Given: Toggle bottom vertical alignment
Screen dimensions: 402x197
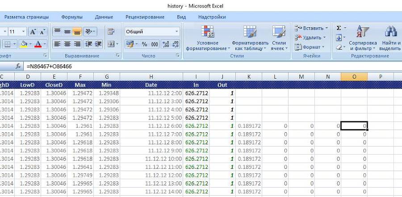Looking at the screenshot, I should tap(77, 32).
